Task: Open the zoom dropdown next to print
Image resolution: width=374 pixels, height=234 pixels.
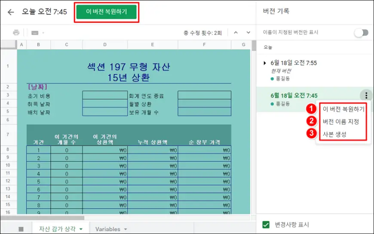Action: click(38, 33)
